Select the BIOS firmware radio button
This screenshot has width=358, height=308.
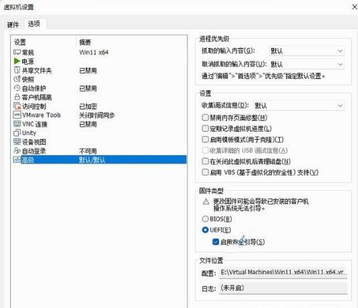(x=205, y=219)
